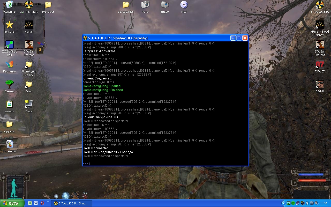Open the savedgames folder
This screenshot has width=331, height=207.
[x=126, y=7]
